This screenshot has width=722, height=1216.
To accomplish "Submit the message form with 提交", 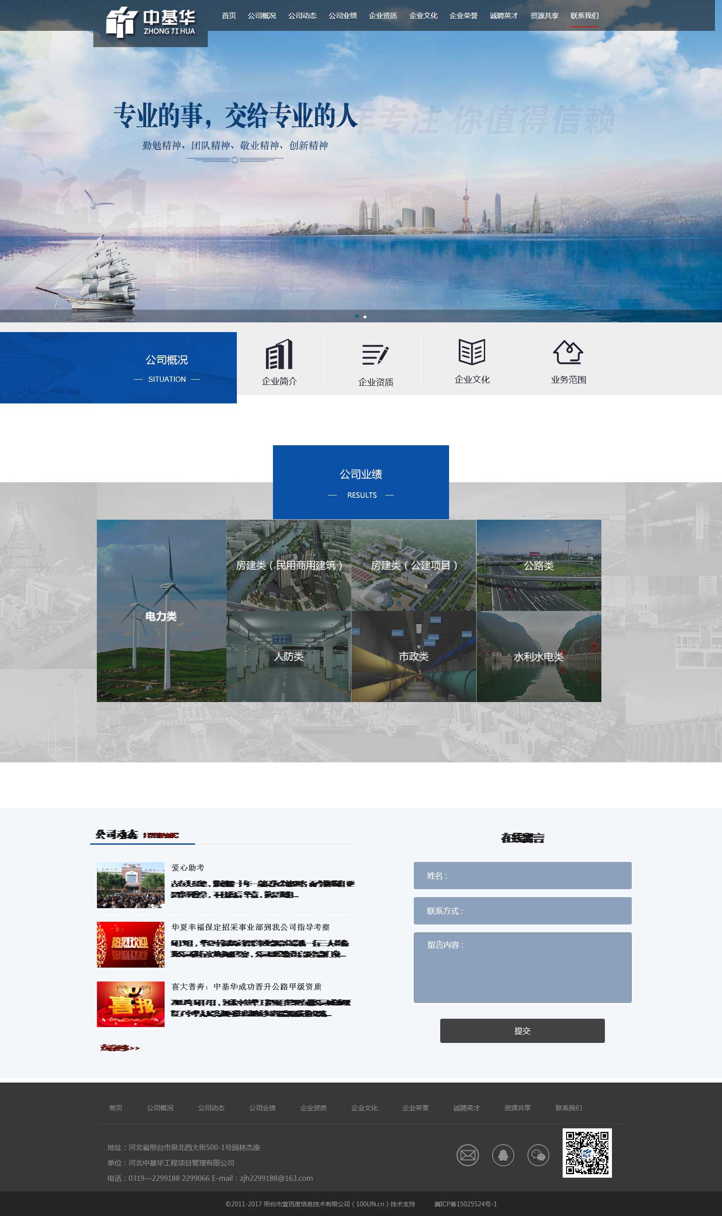I will pos(522,1031).
